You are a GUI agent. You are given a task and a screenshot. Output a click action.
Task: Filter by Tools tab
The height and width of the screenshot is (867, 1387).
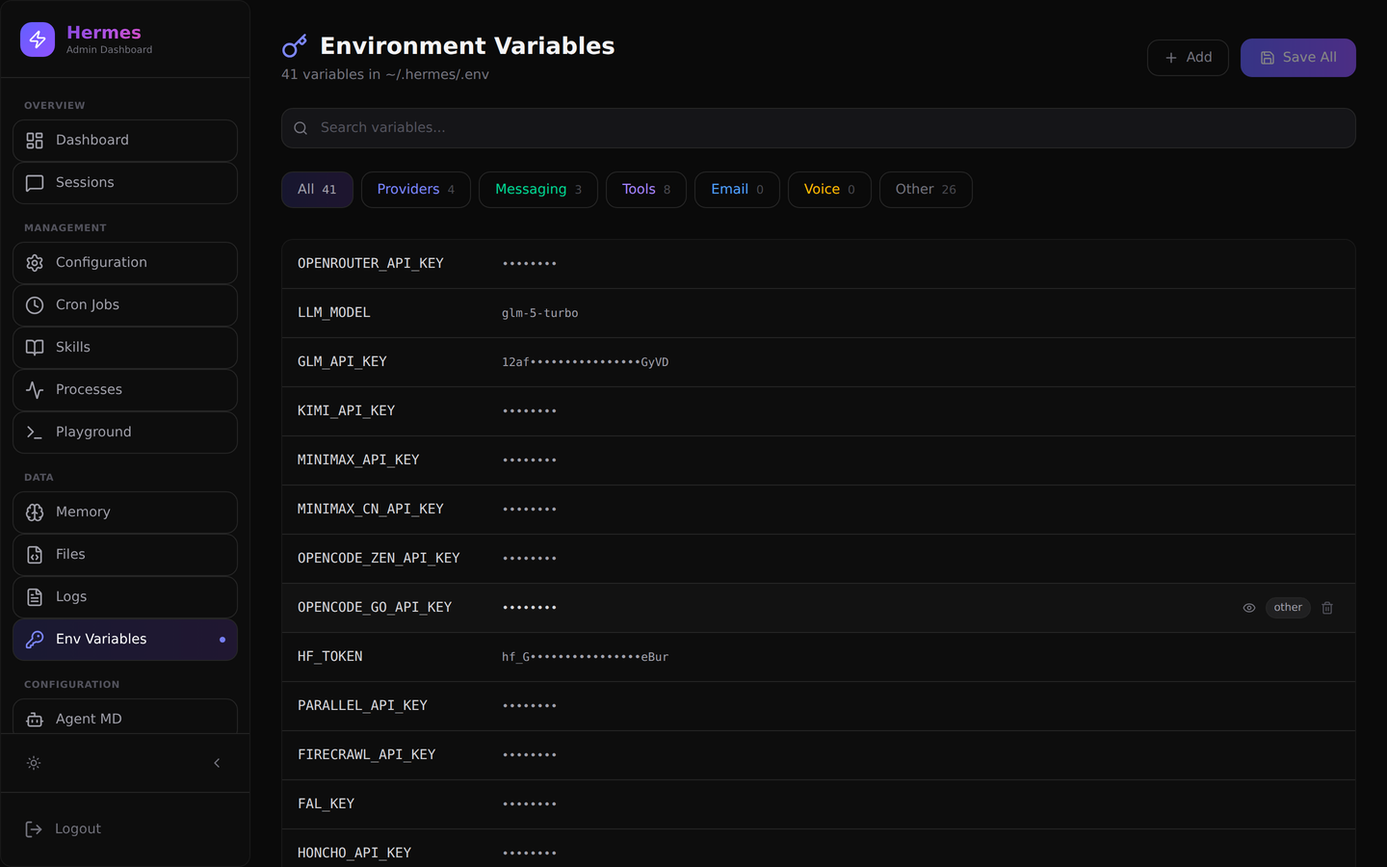coord(645,190)
